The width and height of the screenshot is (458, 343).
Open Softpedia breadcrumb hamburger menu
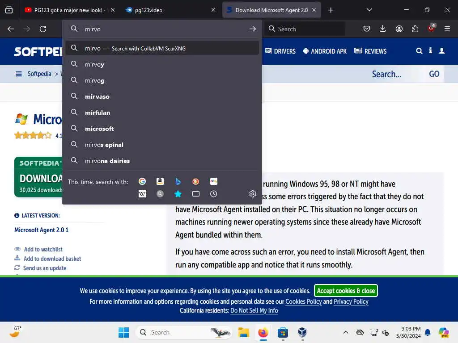tap(19, 74)
